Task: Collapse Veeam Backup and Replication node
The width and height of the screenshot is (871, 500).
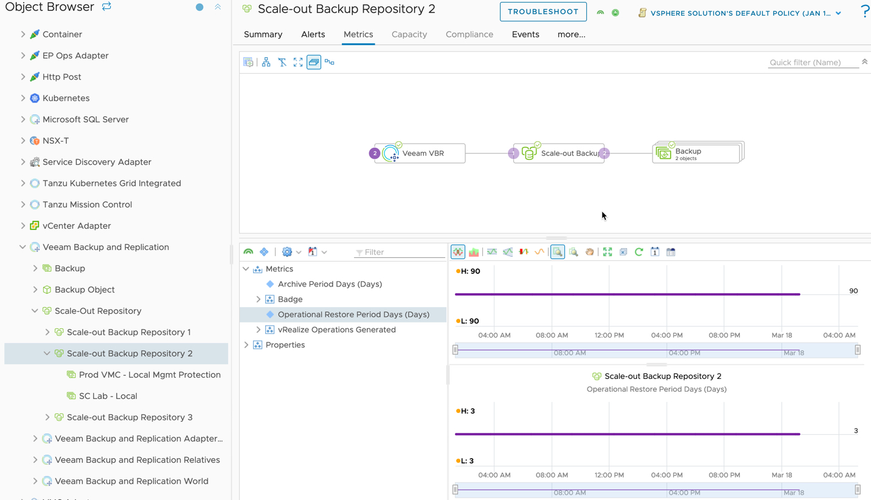Action: click(23, 247)
